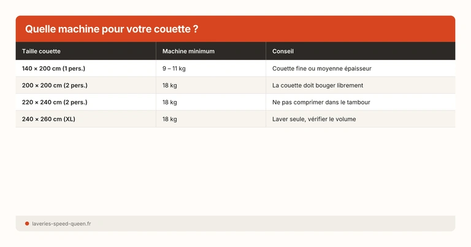
Task: Click the '200 × 200 cm (2 pers.)' cell
Action: coord(55,85)
